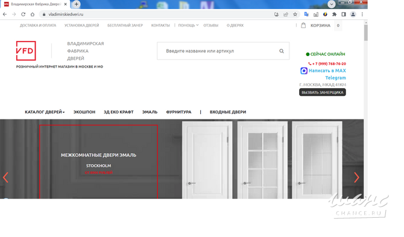The image size is (404, 237).
Task: Click the install/download icon in address bar
Action: (x=276, y=14)
